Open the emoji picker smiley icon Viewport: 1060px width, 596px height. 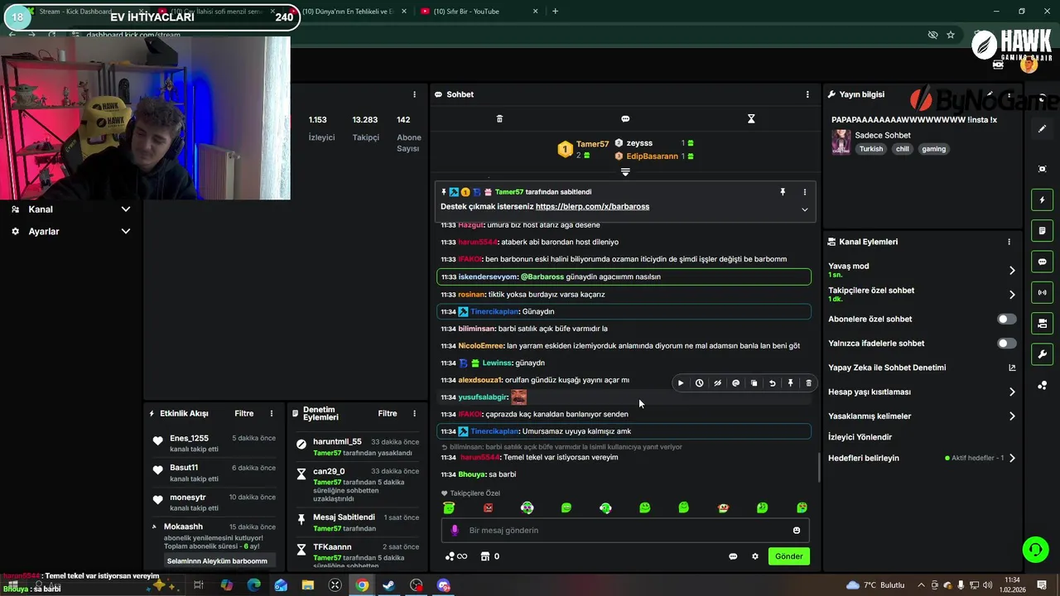tap(797, 531)
